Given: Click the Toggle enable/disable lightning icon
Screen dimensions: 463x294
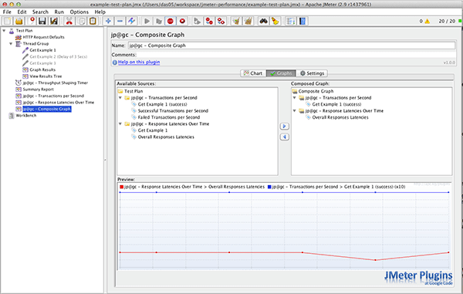Looking at the screenshot, I should tap(131, 21).
